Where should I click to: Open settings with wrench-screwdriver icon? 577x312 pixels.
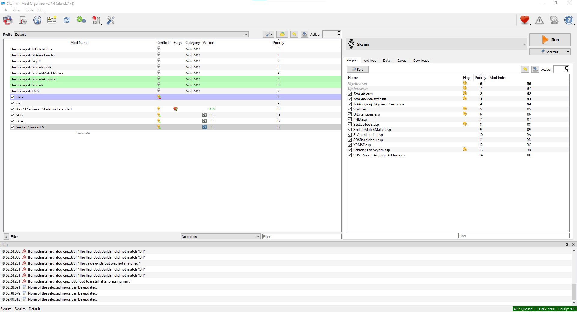point(111,20)
